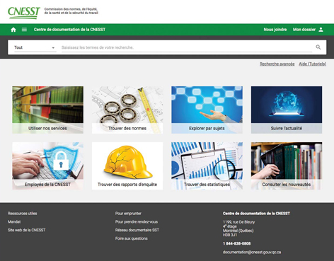Click Site web de la CNESST link
The height and width of the screenshot is (261, 334).
[x=26, y=230]
